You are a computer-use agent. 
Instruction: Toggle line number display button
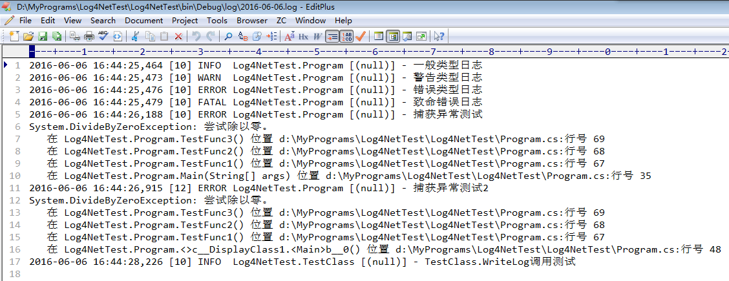[x=346, y=36]
